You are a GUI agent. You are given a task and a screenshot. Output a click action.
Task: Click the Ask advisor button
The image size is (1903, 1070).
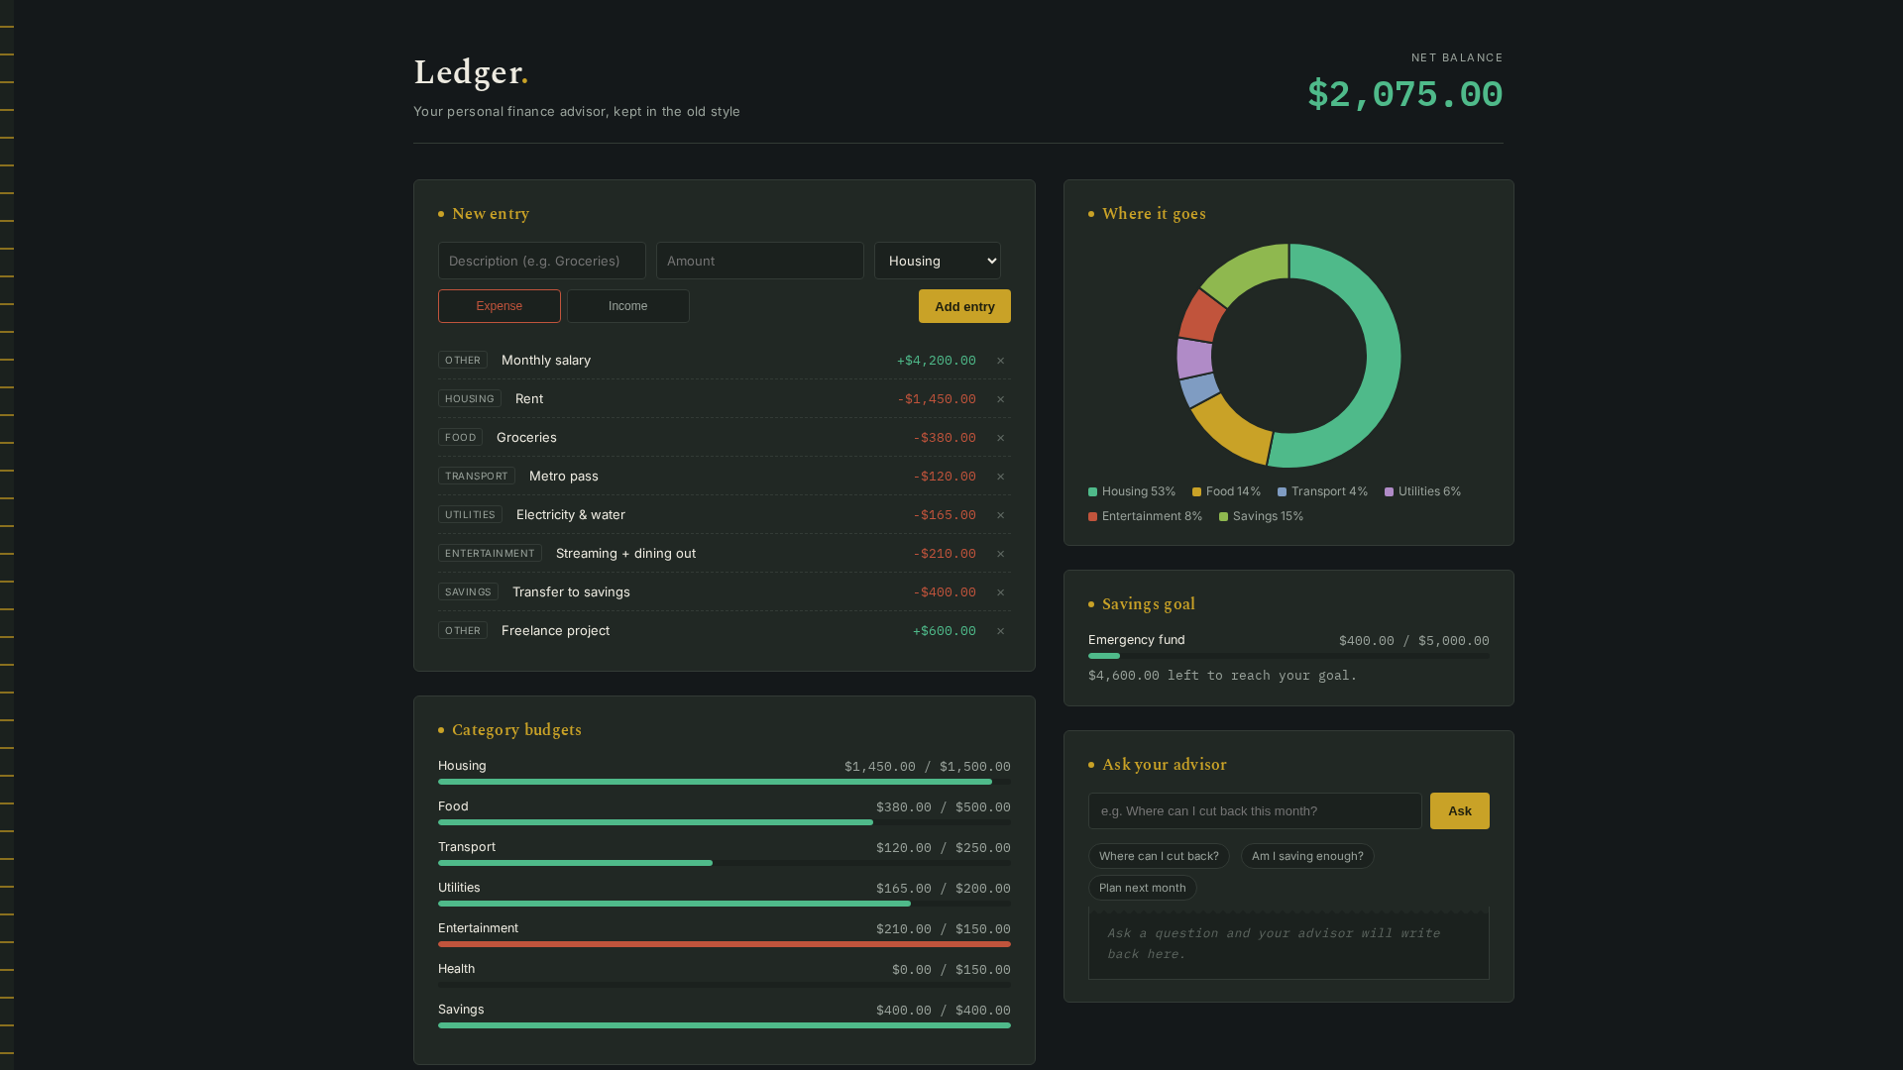point(1460,810)
